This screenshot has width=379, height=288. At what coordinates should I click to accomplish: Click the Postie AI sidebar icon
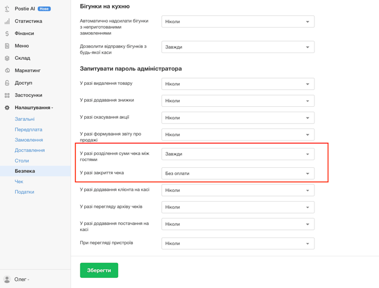coord(7,9)
